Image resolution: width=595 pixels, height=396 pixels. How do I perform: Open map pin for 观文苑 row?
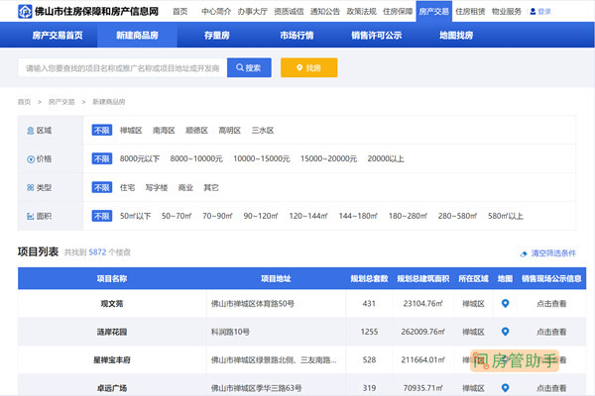pos(505,303)
